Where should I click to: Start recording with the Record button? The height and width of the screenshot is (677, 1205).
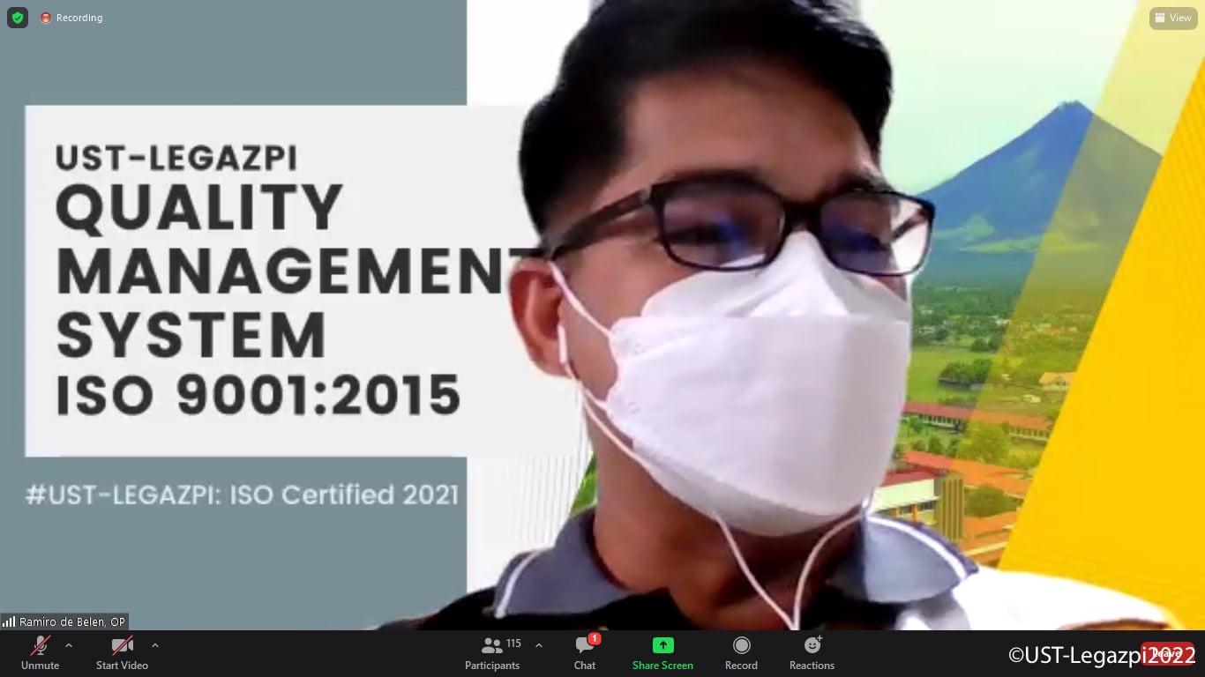click(x=741, y=652)
